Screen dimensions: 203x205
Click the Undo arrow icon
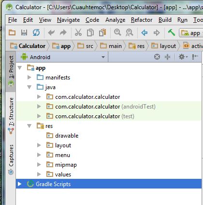click(51, 33)
